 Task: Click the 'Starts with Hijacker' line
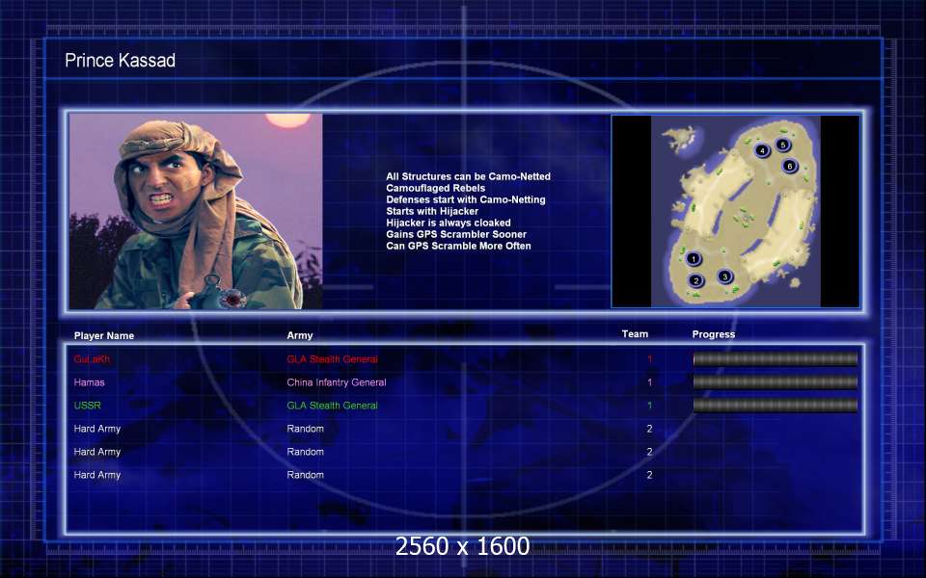(432, 211)
